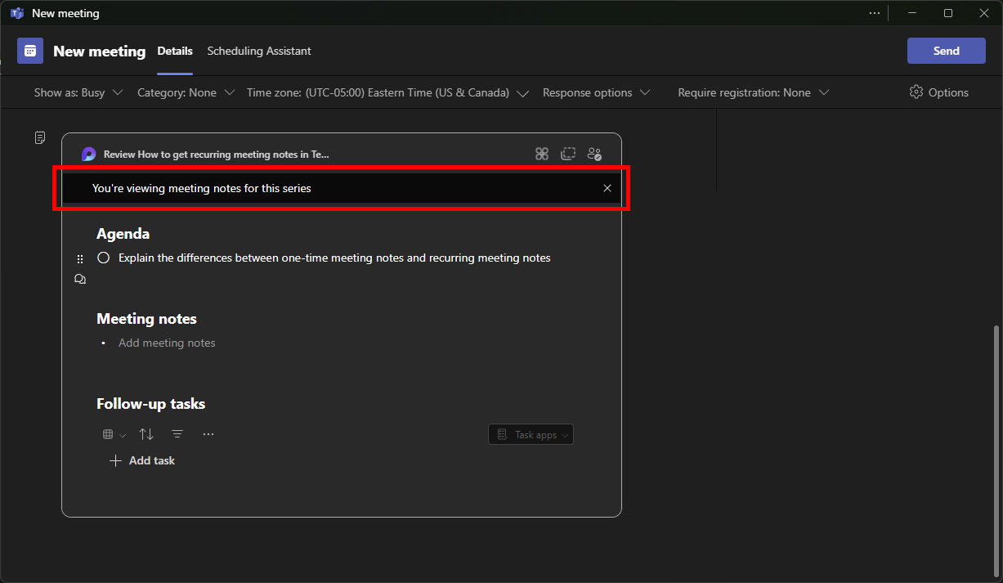Click the calendar New meeting icon
This screenshot has height=583, width=1003.
coord(30,51)
